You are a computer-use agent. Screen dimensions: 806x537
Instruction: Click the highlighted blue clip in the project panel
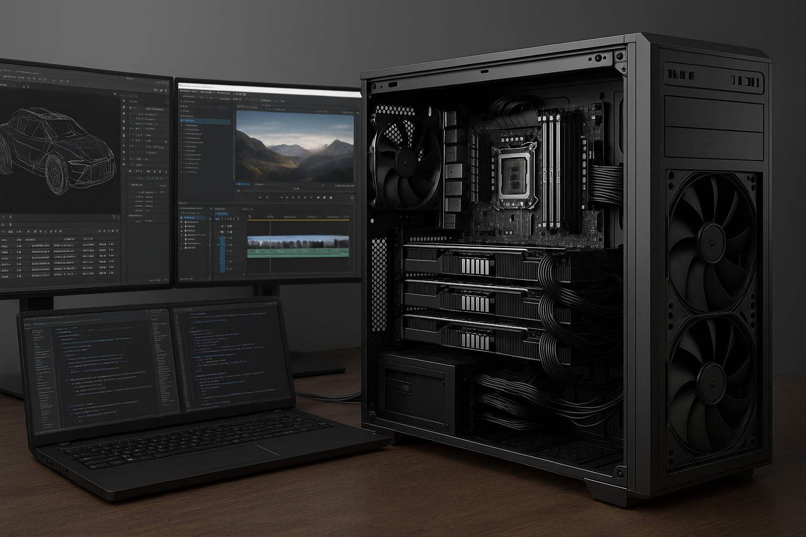[x=205, y=121]
